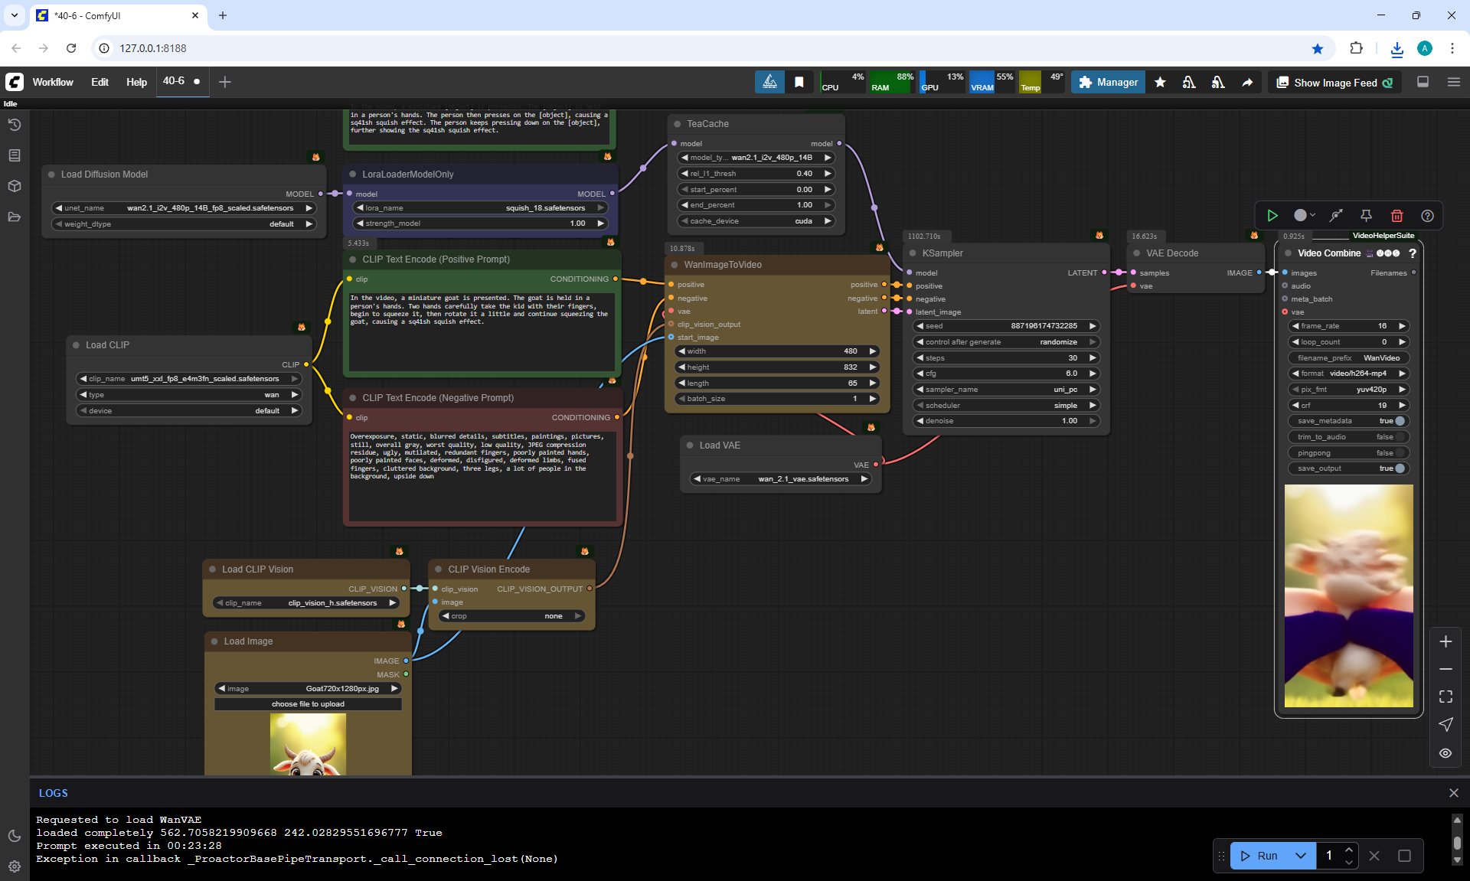Image resolution: width=1470 pixels, height=881 pixels.
Task: Click the fit view canvas icon
Action: [x=1445, y=697]
